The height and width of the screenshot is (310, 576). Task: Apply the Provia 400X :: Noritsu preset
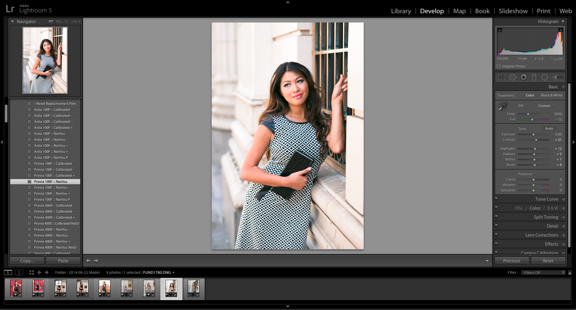(x=51, y=229)
